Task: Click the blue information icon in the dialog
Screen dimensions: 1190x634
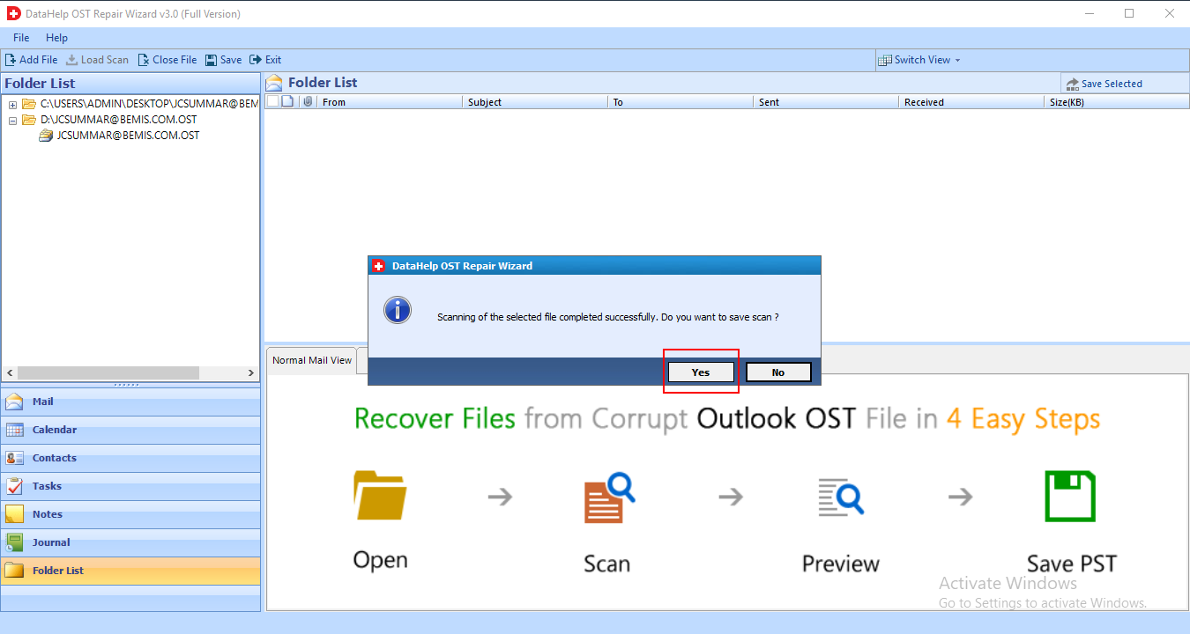Action: click(398, 310)
